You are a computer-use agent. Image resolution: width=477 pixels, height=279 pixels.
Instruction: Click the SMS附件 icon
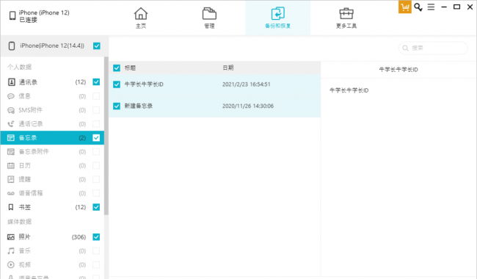[x=11, y=110]
